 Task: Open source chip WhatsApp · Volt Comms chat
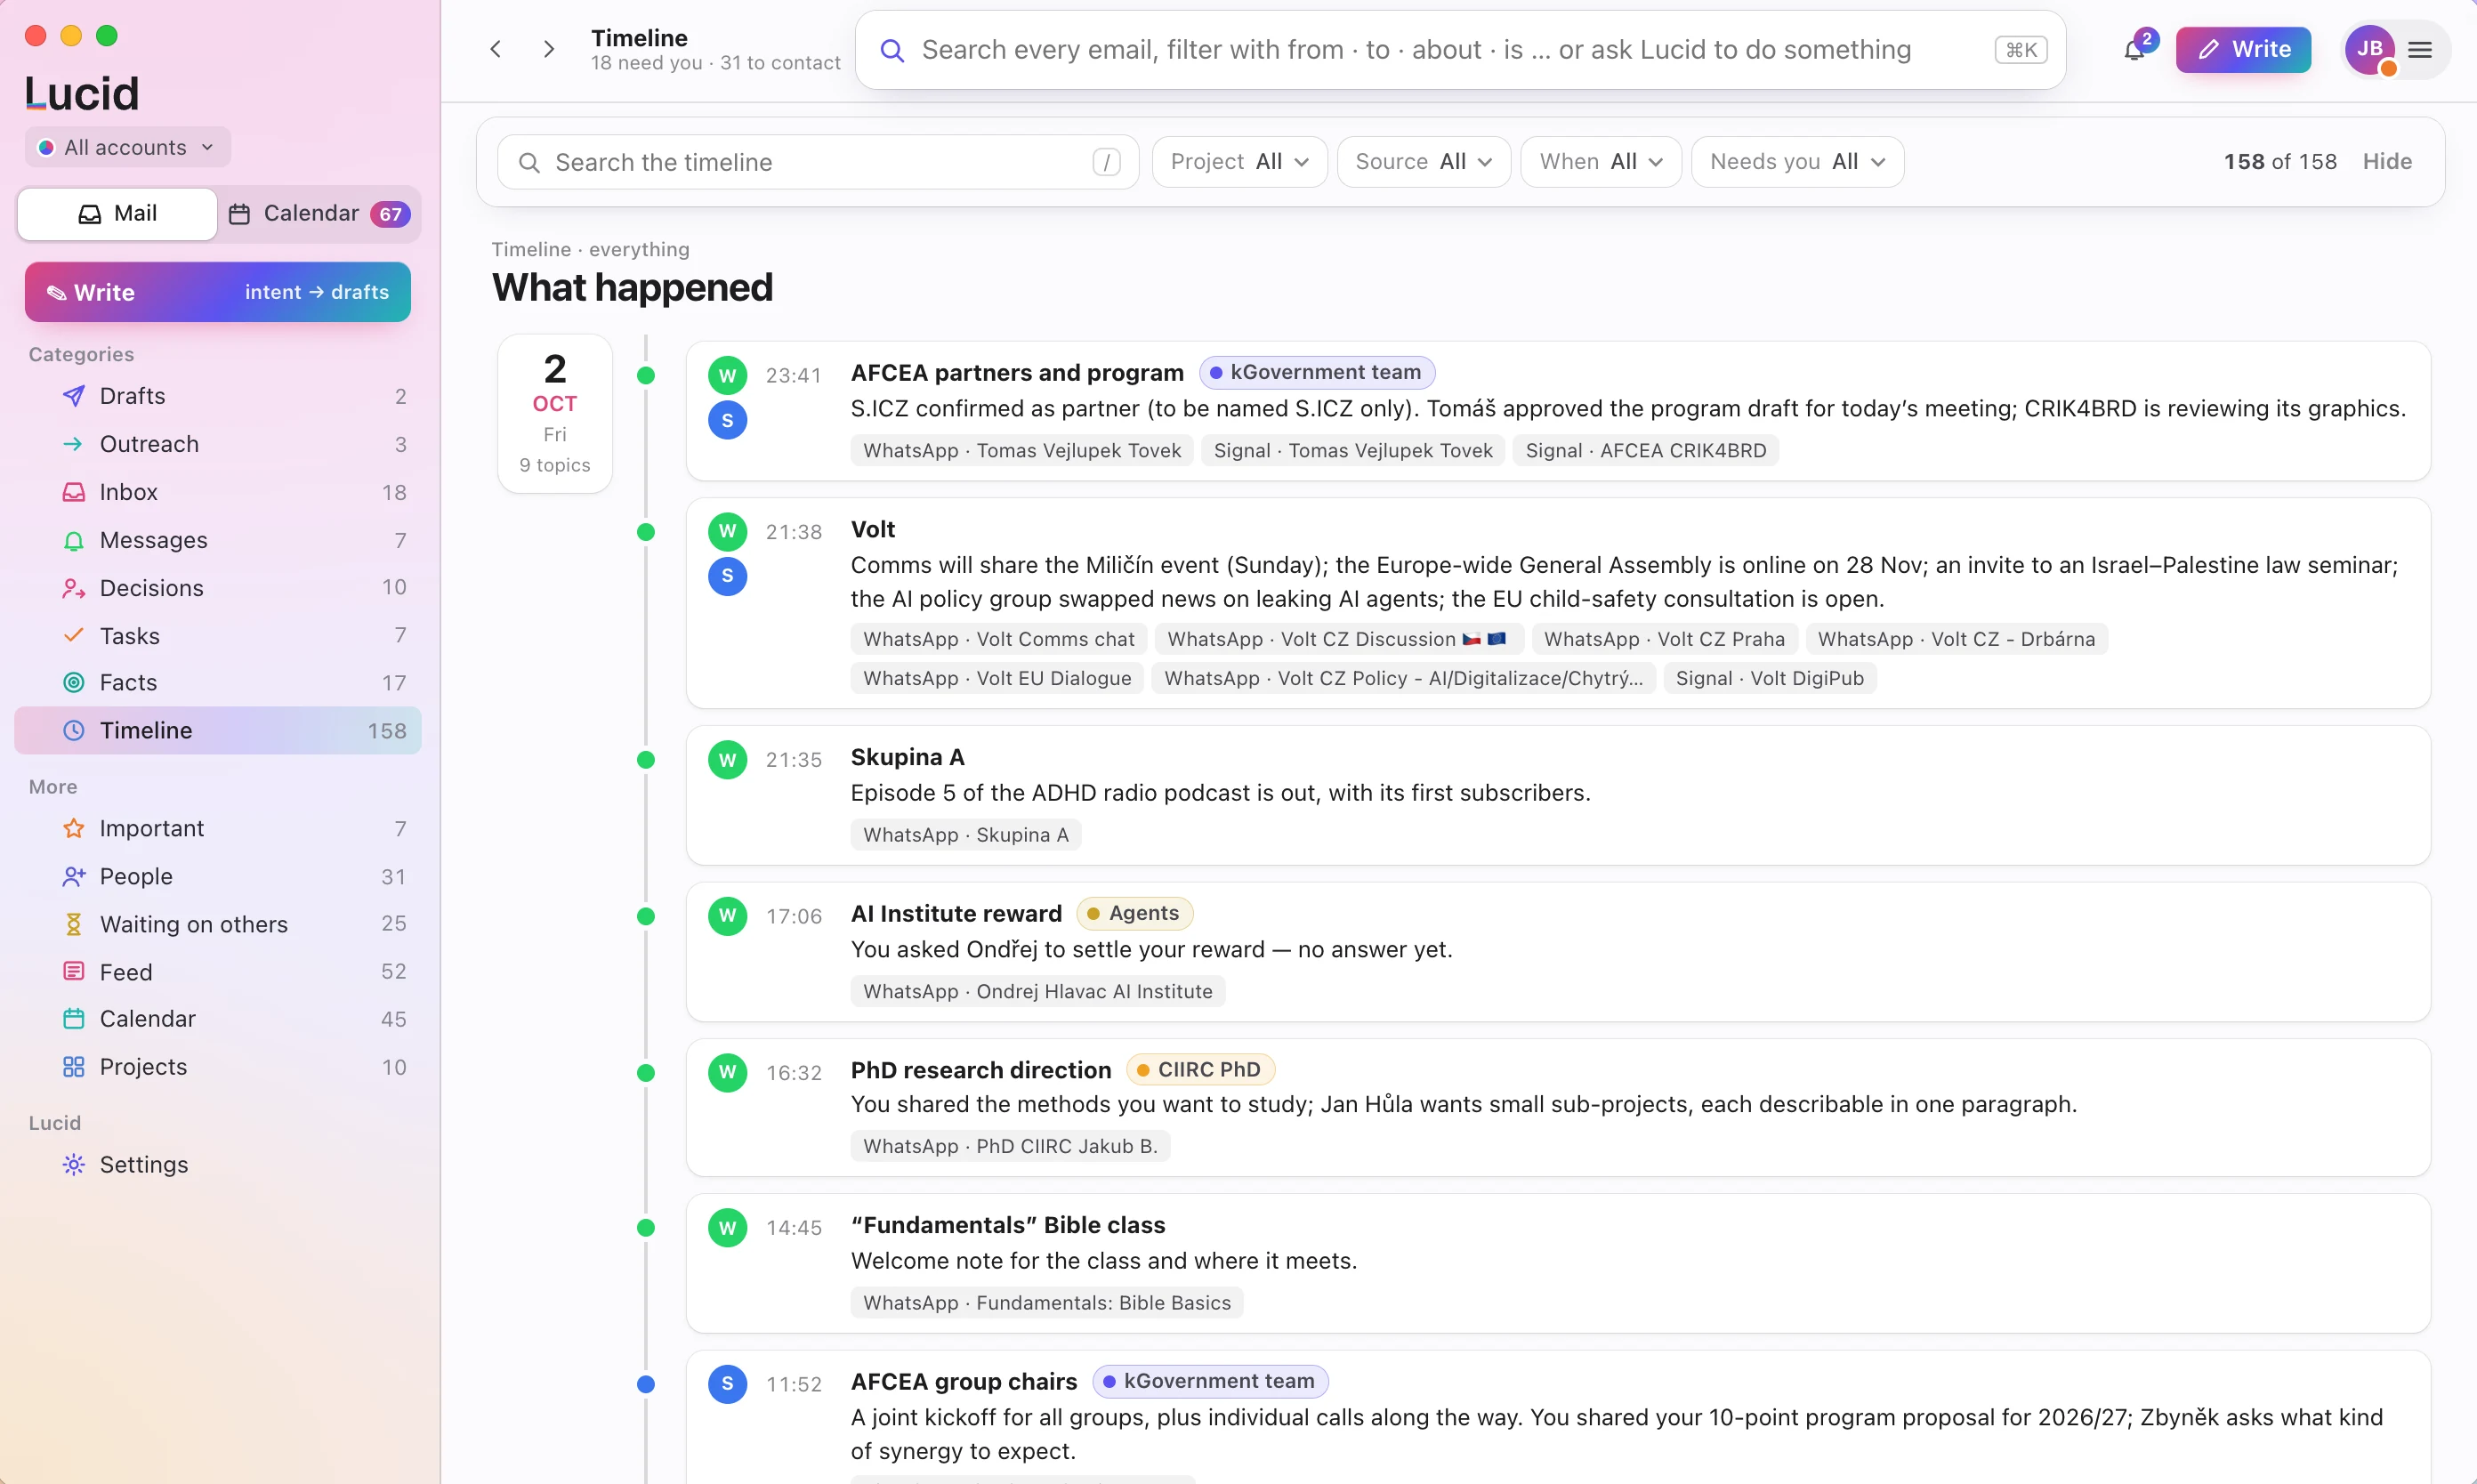coord(998,639)
